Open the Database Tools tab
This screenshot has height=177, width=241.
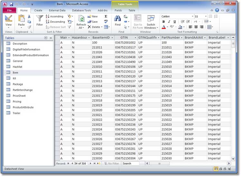pos(81,10)
